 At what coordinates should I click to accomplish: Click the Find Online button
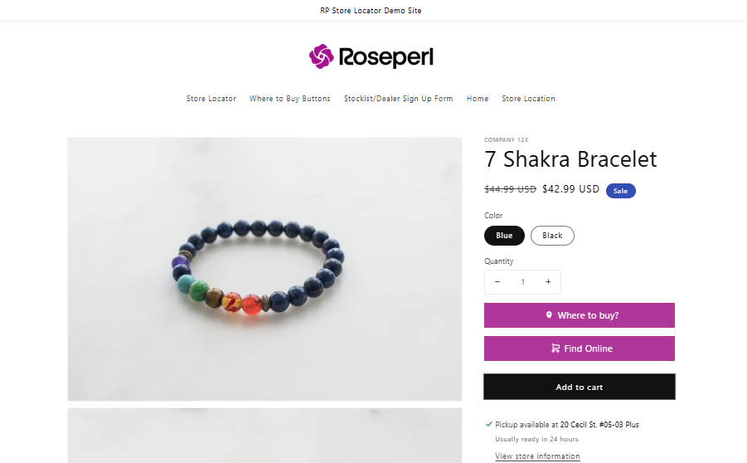(x=580, y=348)
